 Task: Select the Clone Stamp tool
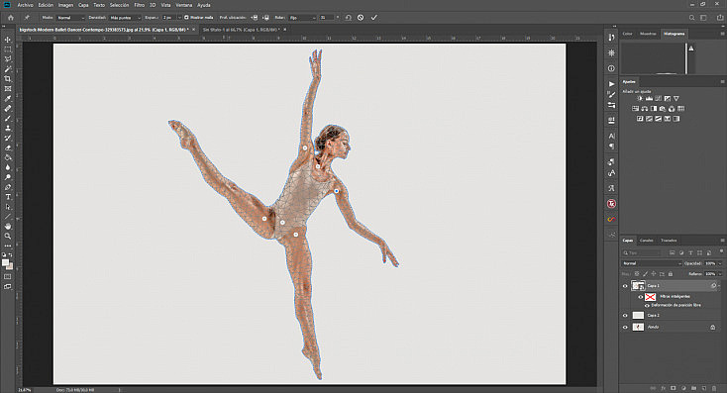8,128
